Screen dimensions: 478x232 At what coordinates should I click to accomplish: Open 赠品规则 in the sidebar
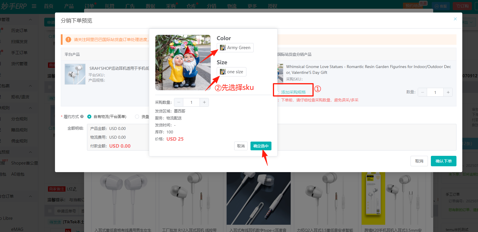pyautogui.click(x=19, y=130)
